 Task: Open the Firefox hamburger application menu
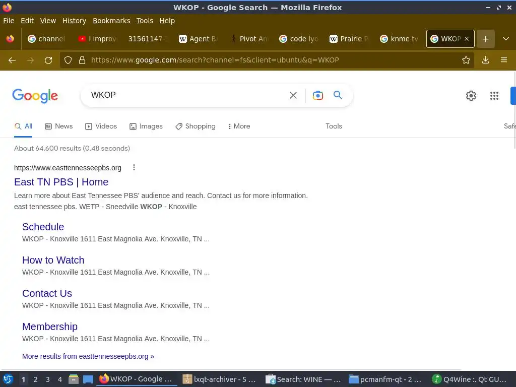tap(504, 60)
